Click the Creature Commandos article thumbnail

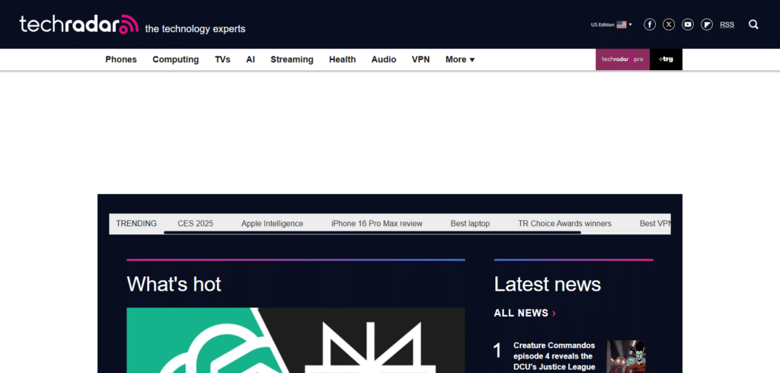click(626, 356)
